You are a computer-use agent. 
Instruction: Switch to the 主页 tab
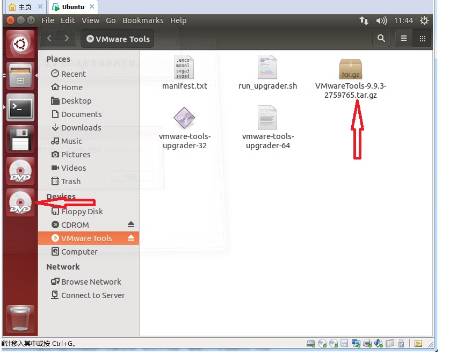coord(25,7)
